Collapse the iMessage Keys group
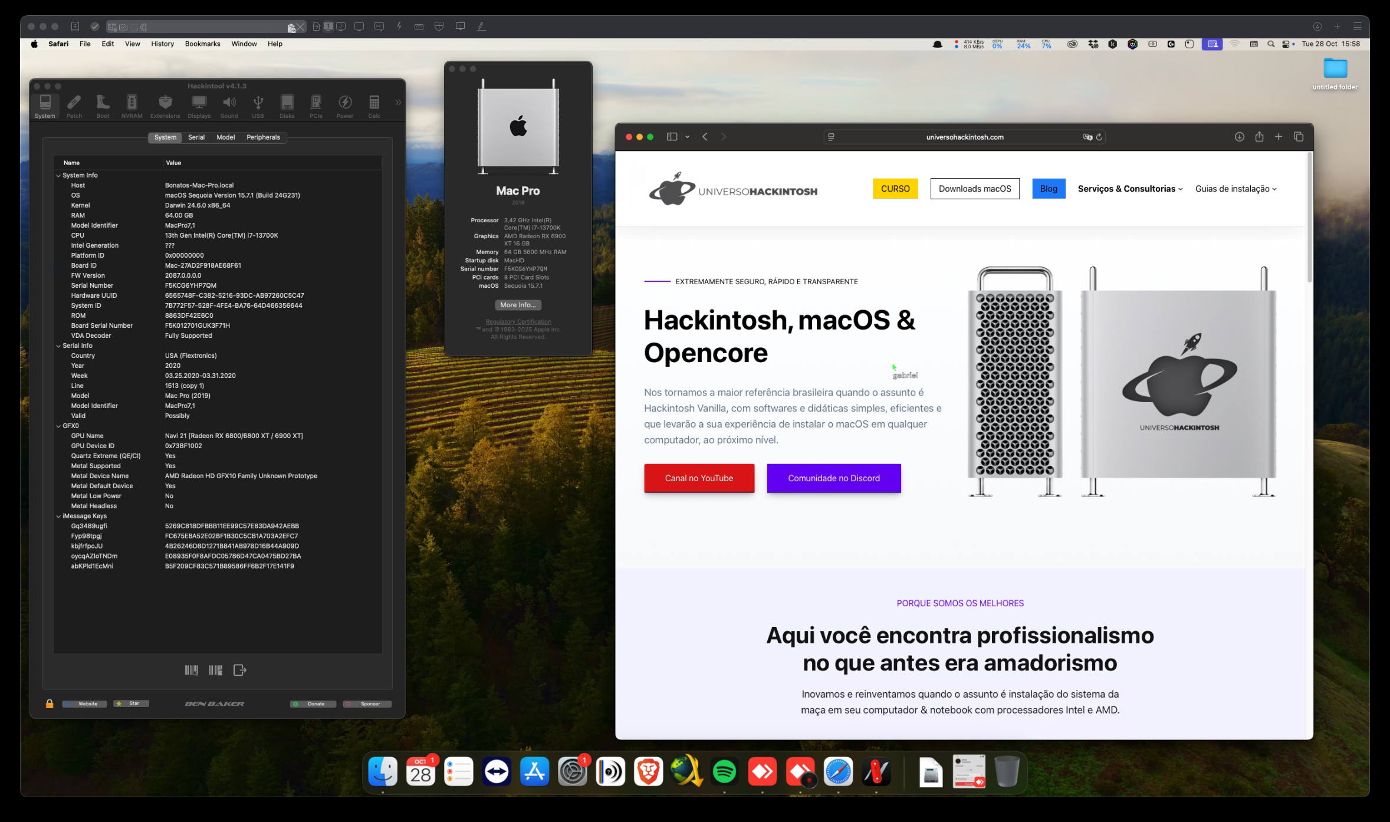Viewport: 1390px width, 822px height. pos(58,517)
